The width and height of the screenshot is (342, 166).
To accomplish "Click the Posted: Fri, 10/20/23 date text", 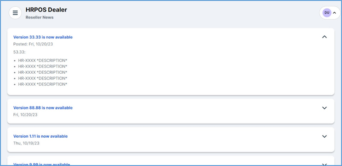I will pos(33,44).
